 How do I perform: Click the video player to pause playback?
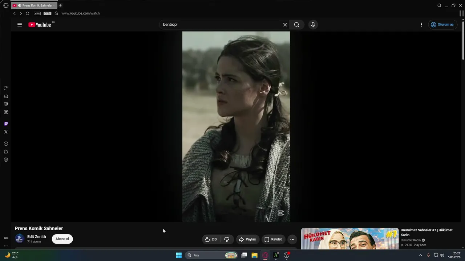(x=236, y=127)
